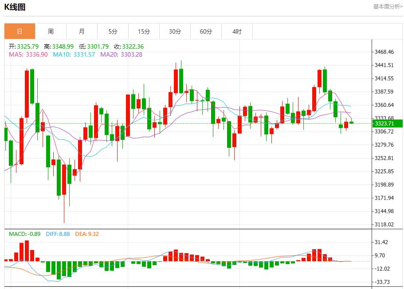The width and height of the screenshot is (404, 289).
Task: Open the 基本面分析 fundamental analysis link
Action: pos(386,6)
